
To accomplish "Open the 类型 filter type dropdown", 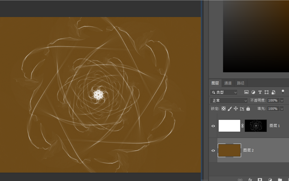I will 224,92.
